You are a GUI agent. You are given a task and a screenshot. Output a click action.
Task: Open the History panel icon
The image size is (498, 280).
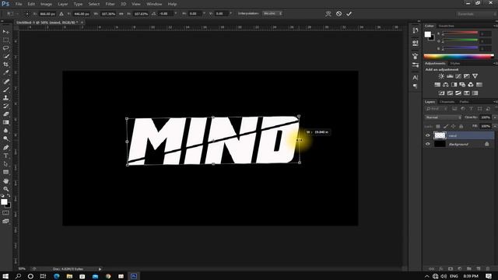tap(415, 30)
